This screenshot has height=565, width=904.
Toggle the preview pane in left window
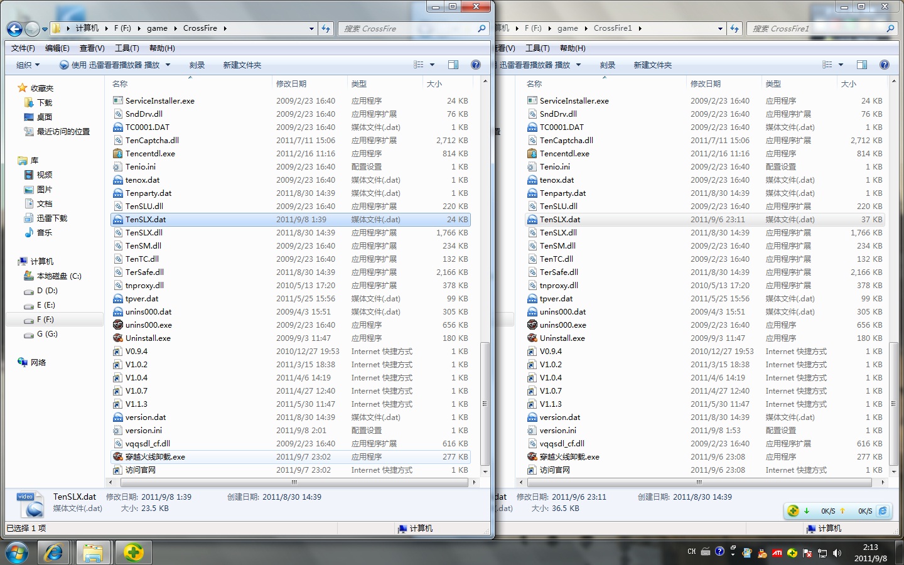pyautogui.click(x=453, y=65)
